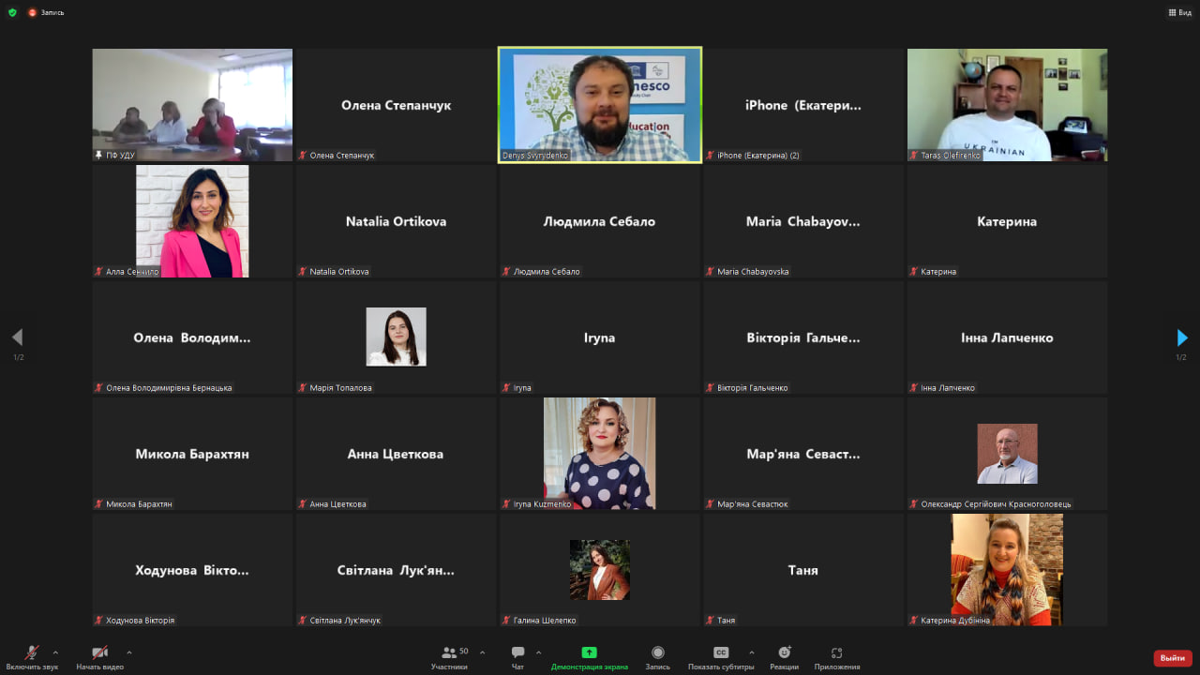Click the Запись record icon in toolbar
The image size is (1200, 675).
(657, 657)
